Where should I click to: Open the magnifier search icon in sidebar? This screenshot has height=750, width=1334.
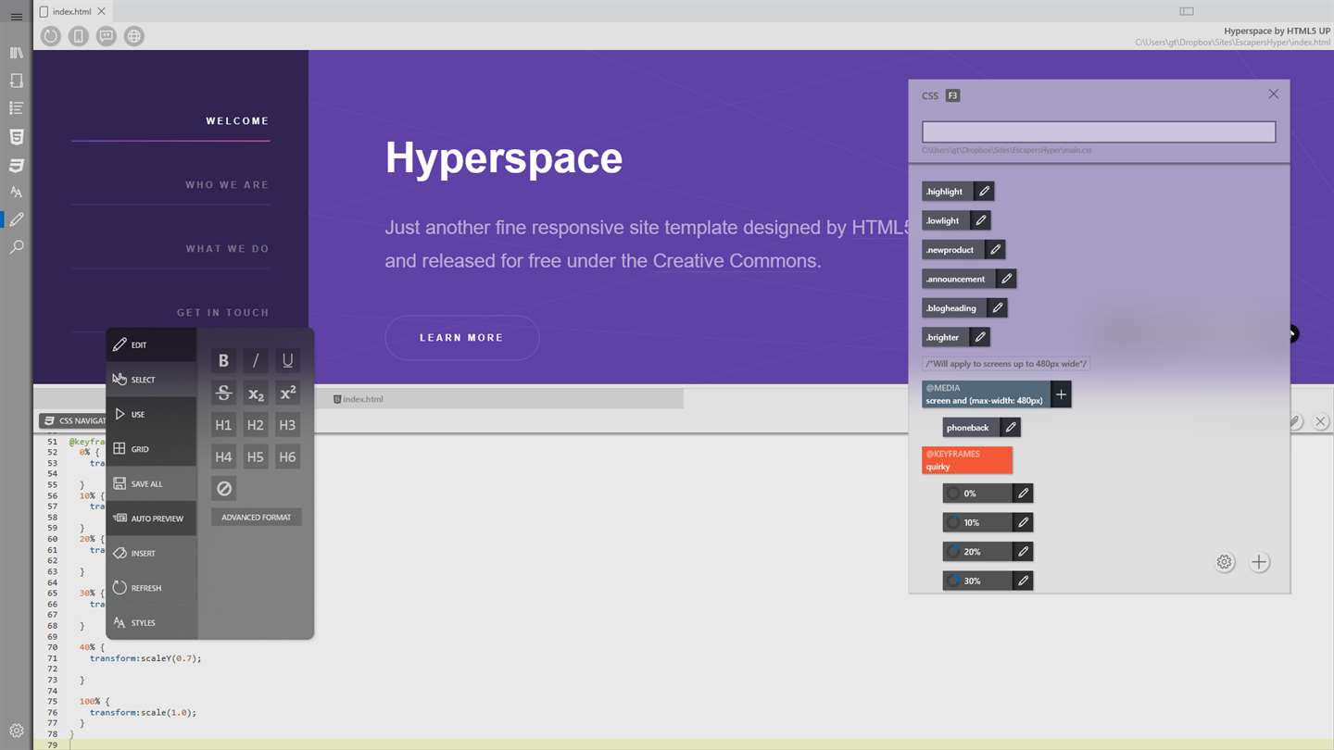[x=16, y=247]
